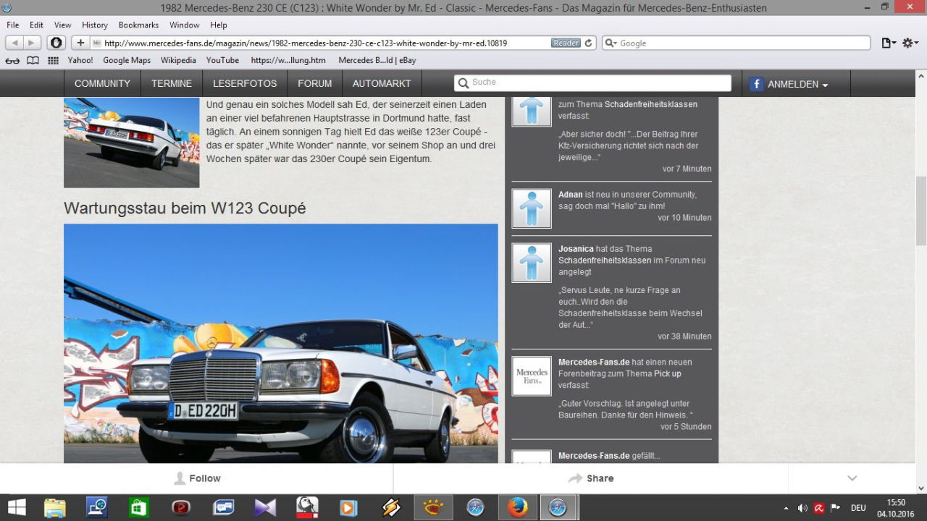Toggle Safari Reader view button
Image resolution: width=927 pixels, height=521 pixels.
[566, 43]
